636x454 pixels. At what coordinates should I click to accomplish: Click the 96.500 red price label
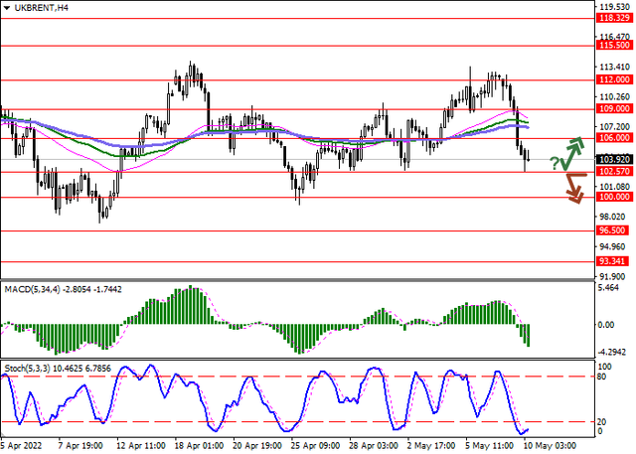[612, 230]
